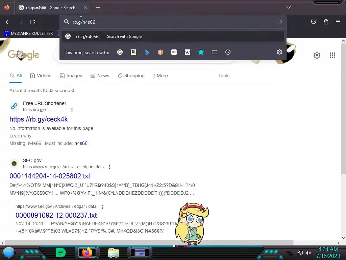Click the horizontal page scrollbar
The height and width of the screenshot is (260, 346).
pos(149,243)
